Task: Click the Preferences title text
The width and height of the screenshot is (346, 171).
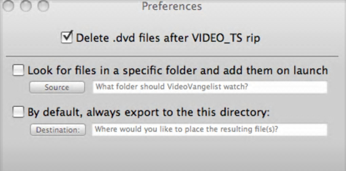Action: [172, 6]
